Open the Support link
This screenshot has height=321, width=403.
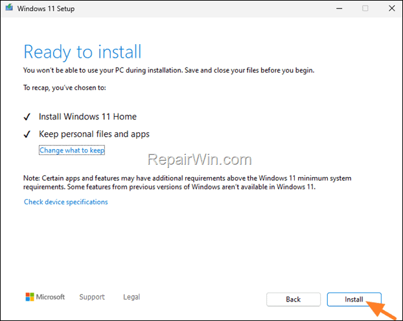(x=92, y=297)
